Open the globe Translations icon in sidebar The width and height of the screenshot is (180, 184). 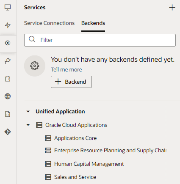[x=8, y=96]
